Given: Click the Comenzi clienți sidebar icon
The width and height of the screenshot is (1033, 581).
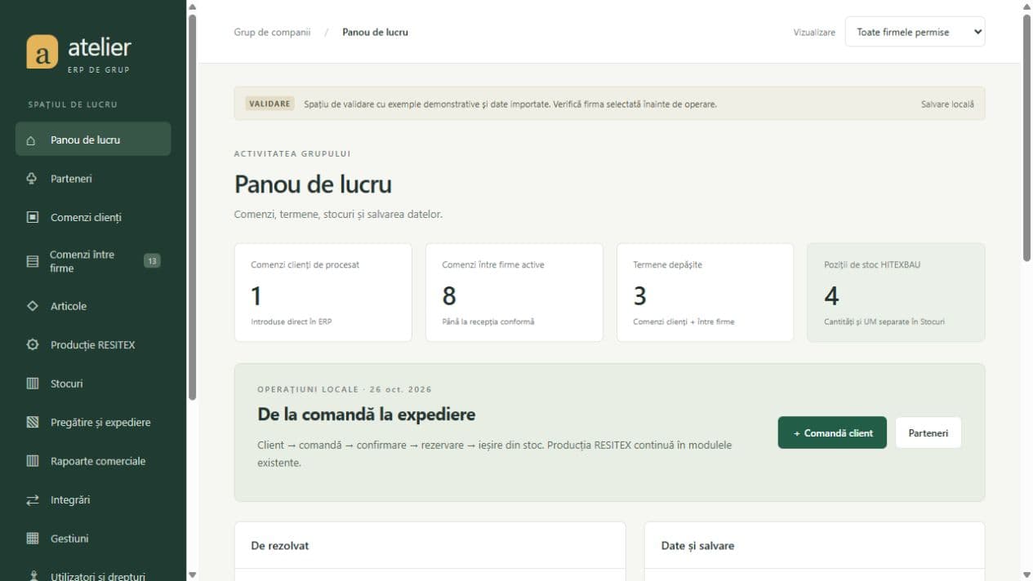Looking at the screenshot, I should pyautogui.click(x=33, y=217).
